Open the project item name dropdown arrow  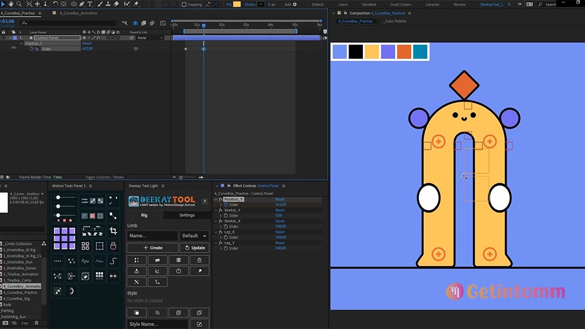click(x=42, y=194)
